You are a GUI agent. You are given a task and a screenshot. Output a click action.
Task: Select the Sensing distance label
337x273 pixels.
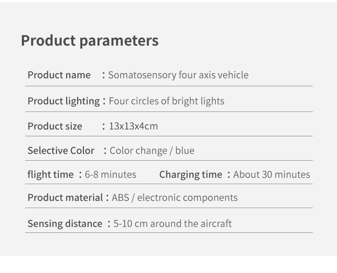(x=65, y=224)
